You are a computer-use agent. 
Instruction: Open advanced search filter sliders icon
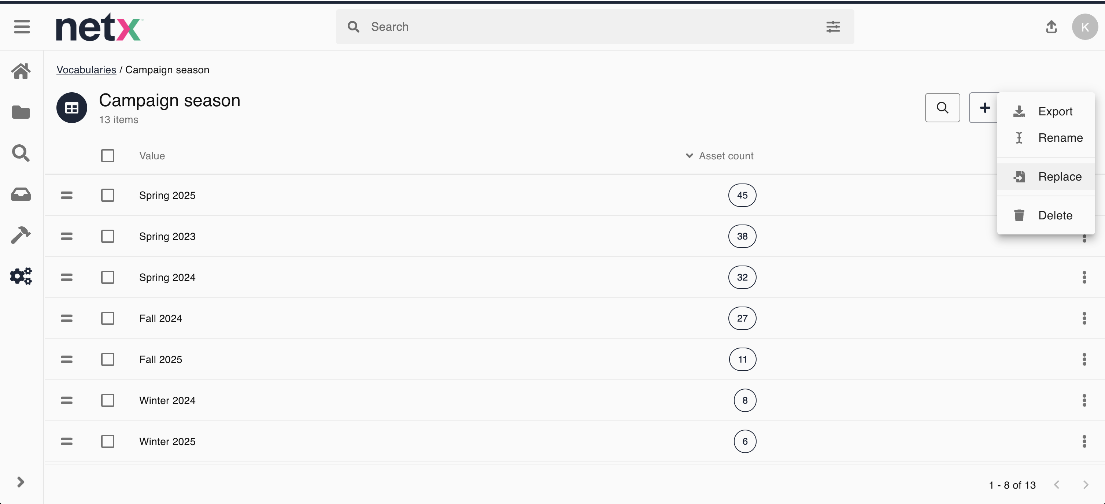click(833, 27)
